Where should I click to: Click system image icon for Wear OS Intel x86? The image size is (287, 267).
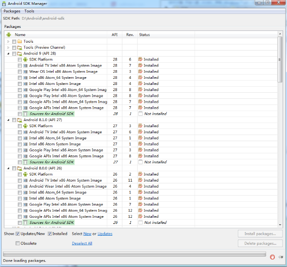pos(25,71)
